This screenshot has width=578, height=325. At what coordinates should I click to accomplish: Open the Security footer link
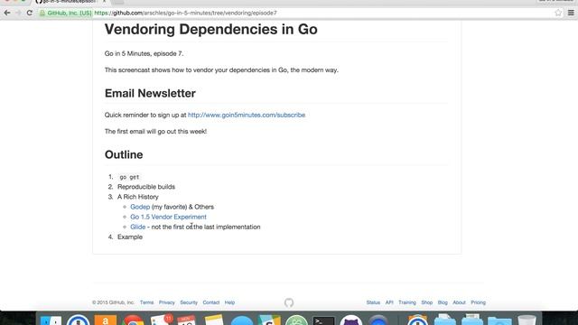(189, 302)
